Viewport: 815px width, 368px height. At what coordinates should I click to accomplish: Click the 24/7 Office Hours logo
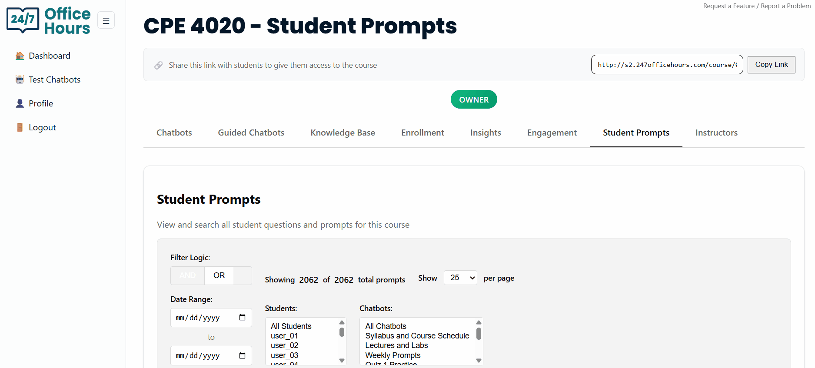pyautogui.click(x=48, y=20)
